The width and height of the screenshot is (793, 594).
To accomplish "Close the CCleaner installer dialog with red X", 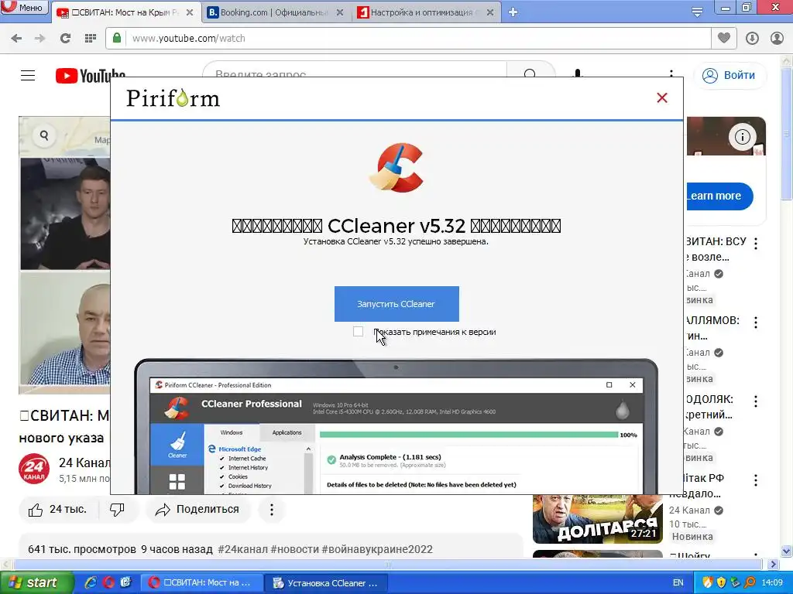I will pyautogui.click(x=662, y=98).
